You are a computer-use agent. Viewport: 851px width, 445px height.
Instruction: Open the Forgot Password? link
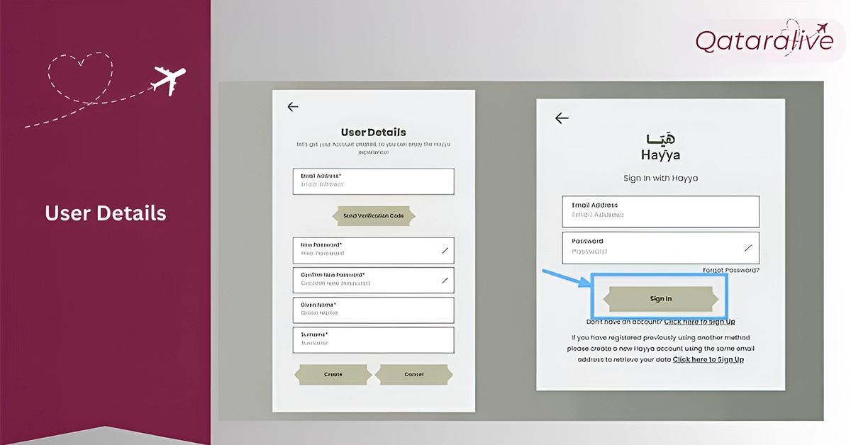tap(730, 270)
